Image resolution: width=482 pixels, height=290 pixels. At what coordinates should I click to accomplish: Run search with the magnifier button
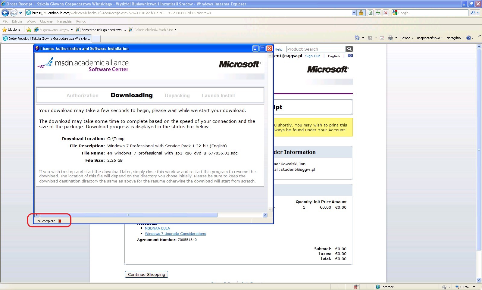click(x=472, y=13)
